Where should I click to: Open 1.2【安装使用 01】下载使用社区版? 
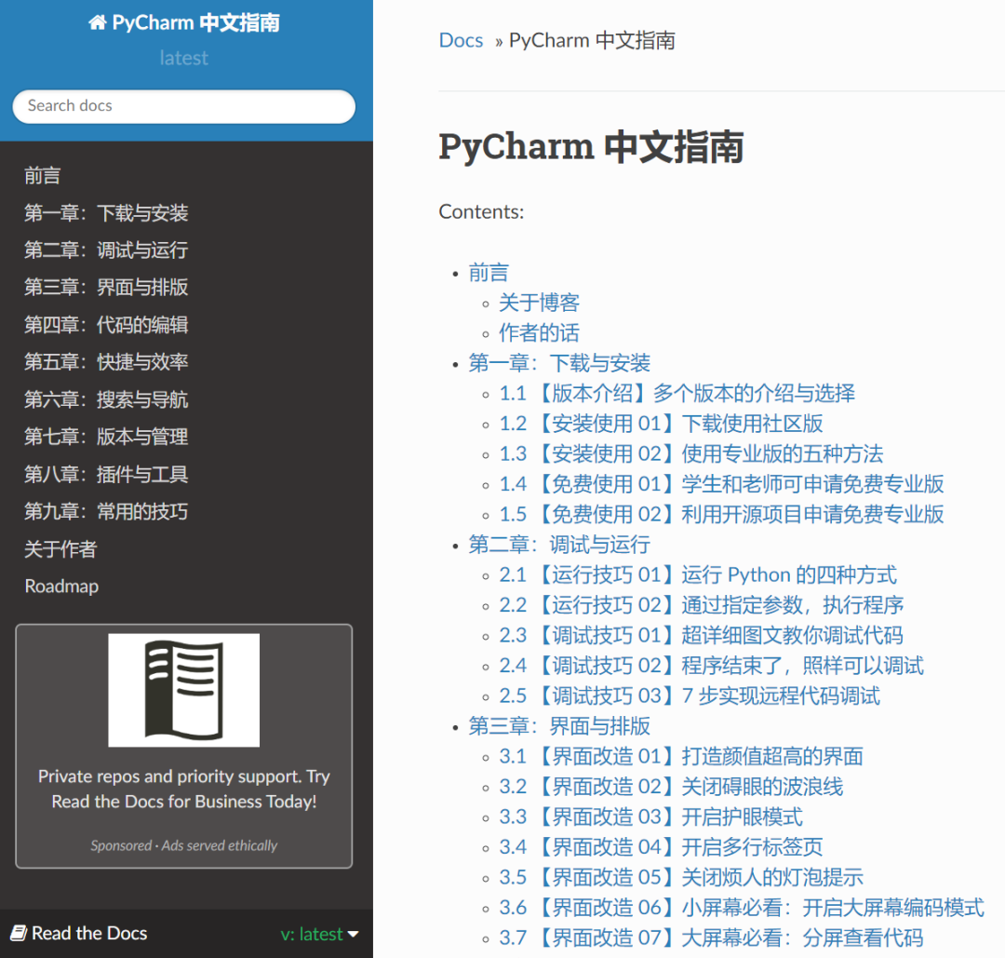(661, 424)
